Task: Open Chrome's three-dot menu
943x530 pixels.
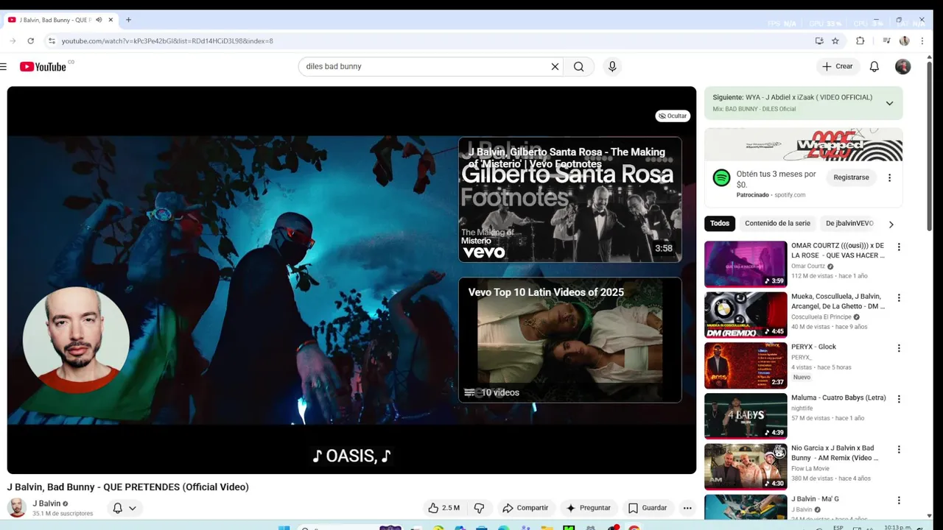Action: coord(921,41)
